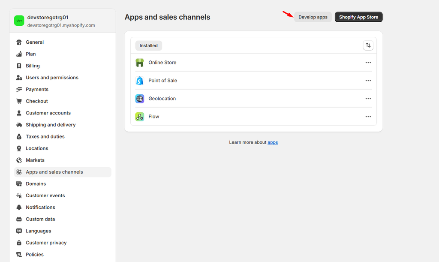
Task: Click the Shipping and delivery truck icon
Action: coord(19,125)
